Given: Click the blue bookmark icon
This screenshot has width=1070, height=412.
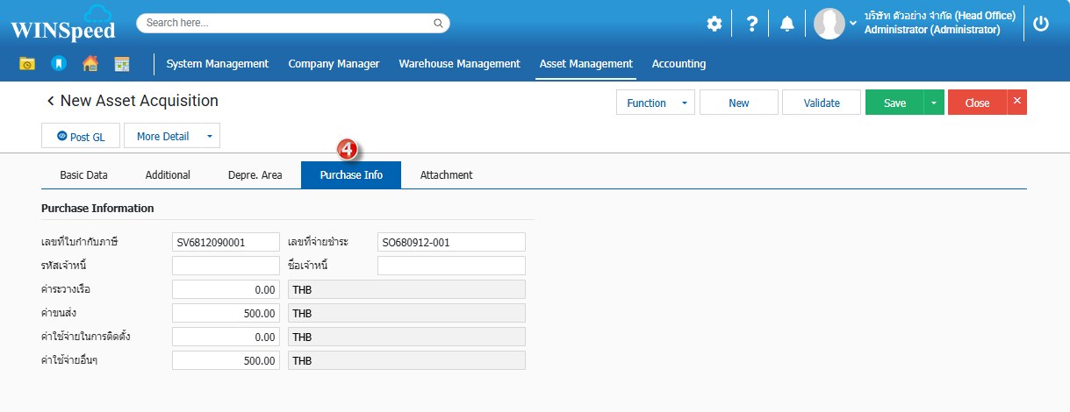Looking at the screenshot, I should (58, 64).
